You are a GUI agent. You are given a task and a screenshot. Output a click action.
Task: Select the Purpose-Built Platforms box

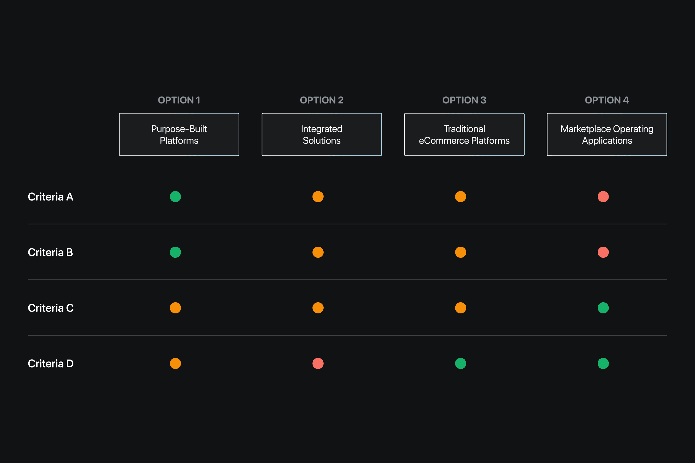click(179, 134)
